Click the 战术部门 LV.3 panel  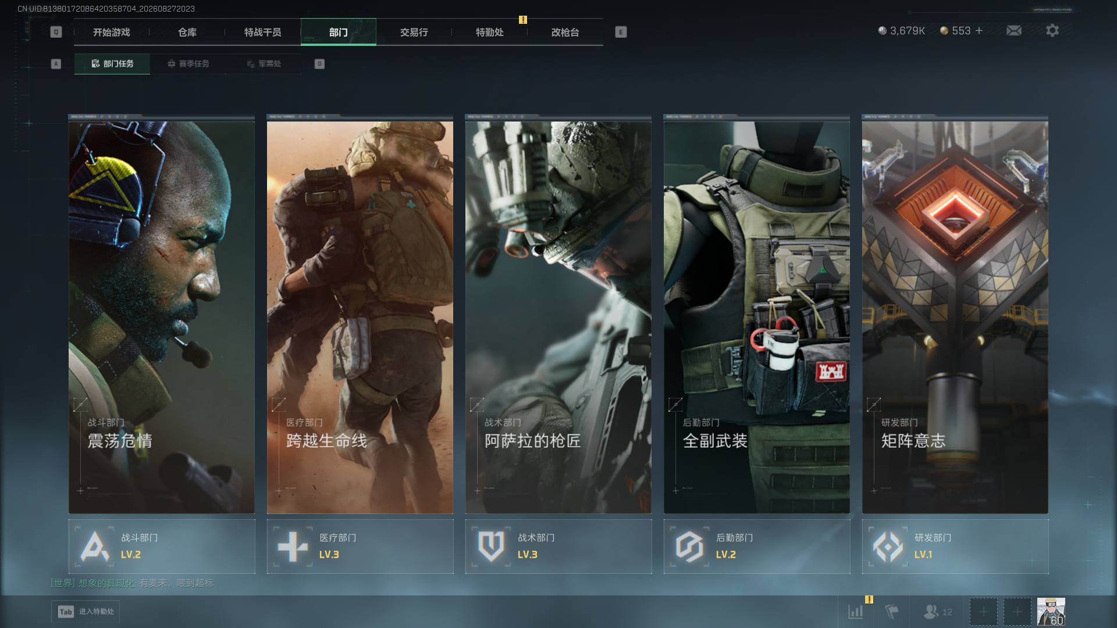click(x=558, y=547)
